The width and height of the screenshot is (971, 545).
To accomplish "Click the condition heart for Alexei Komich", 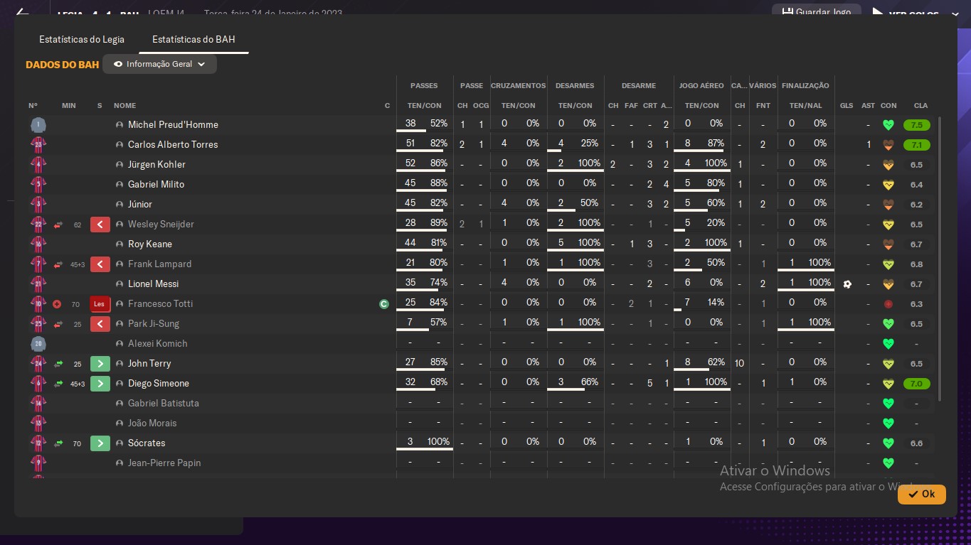I will coord(888,344).
